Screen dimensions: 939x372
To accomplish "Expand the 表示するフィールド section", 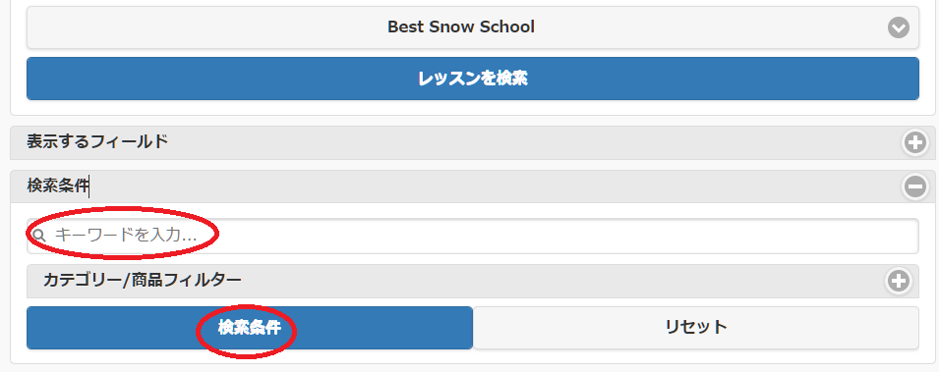I will coord(473,142).
